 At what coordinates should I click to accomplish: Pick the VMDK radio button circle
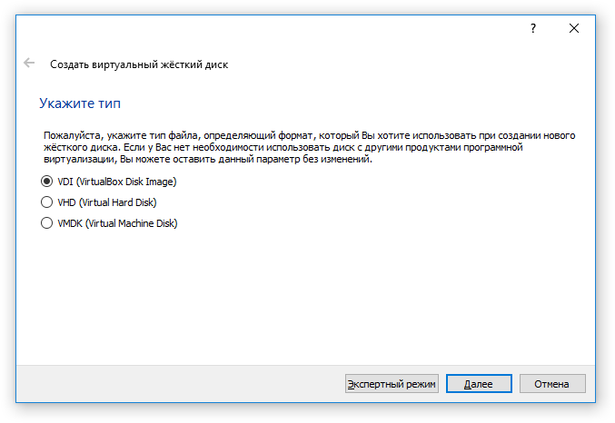46,222
